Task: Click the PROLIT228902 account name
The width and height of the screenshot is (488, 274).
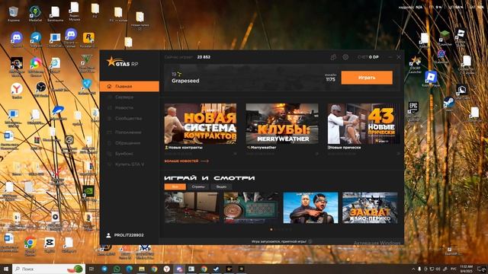Action: (x=129, y=235)
